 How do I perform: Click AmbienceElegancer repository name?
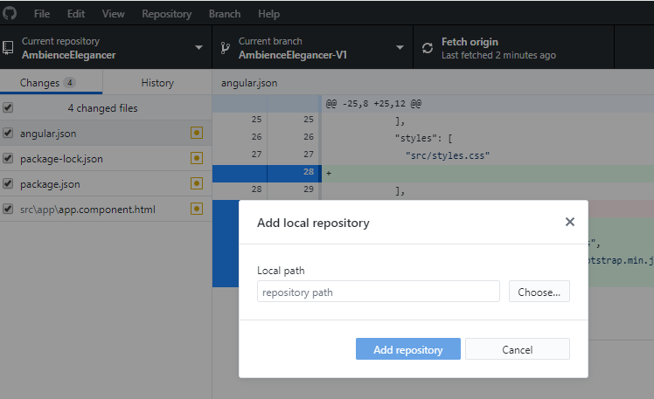click(x=69, y=55)
